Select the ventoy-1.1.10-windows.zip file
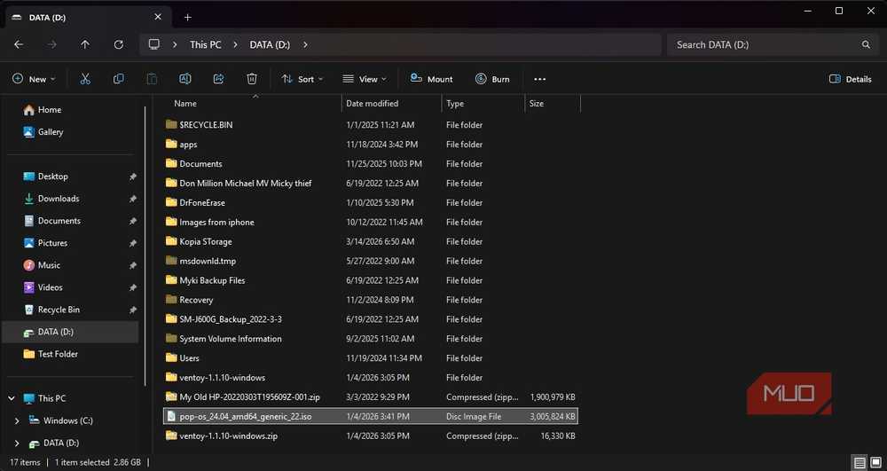The image size is (887, 471). click(x=371, y=436)
